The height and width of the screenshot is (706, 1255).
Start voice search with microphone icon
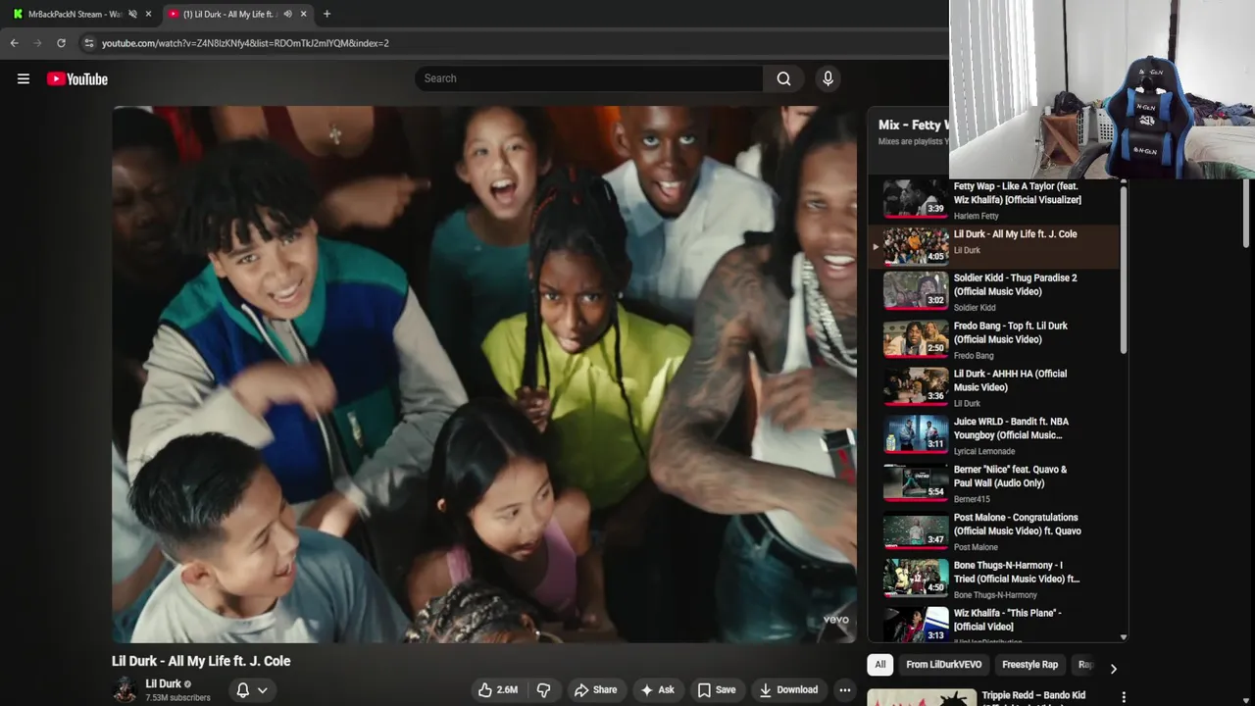coord(828,78)
